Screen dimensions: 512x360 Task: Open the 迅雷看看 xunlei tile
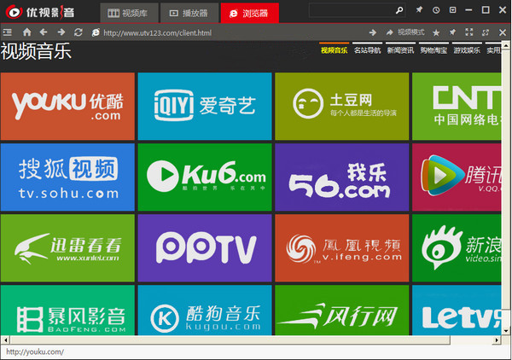tap(67, 248)
